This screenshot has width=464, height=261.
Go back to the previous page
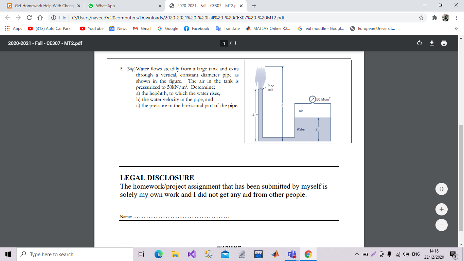pyautogui.click(x=8, y=18)
